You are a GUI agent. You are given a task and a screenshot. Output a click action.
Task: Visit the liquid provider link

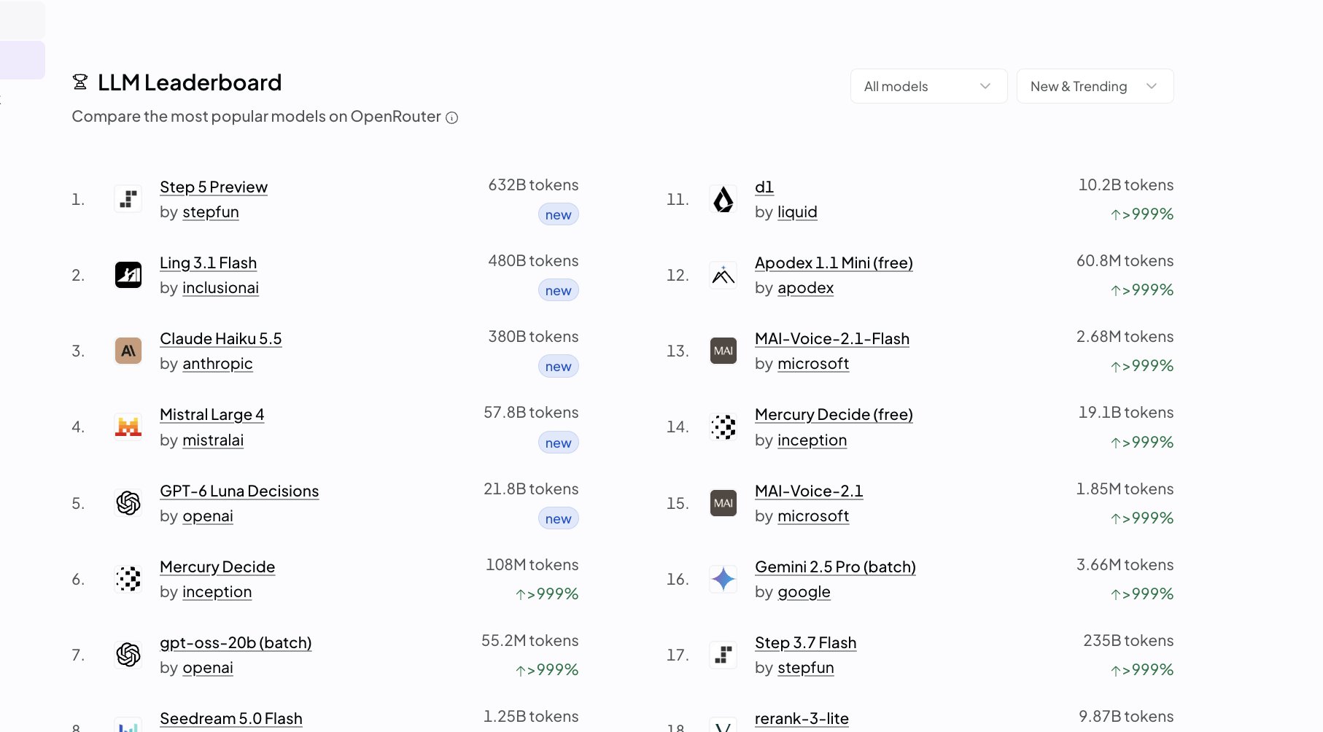[797, 211]
